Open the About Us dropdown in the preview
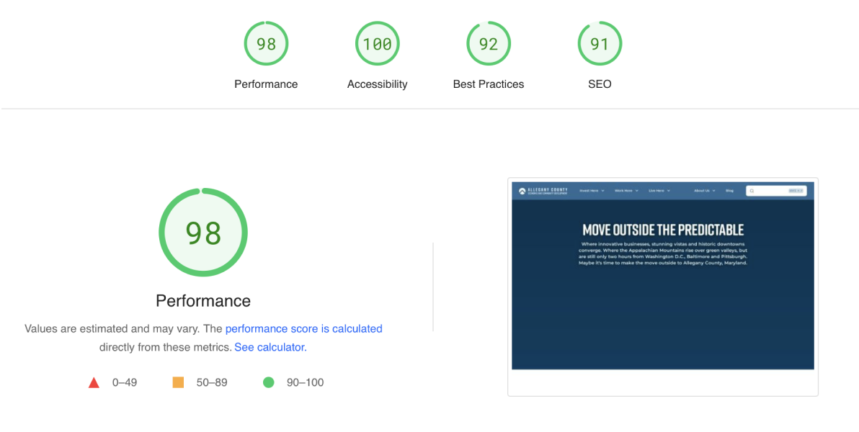 click(x=704, y=191)
